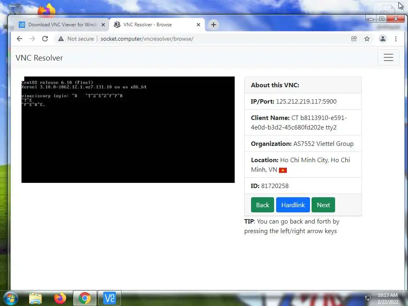This screenshot has height=306, width=408.
Task: Click the TIP arrow keys text
Action: point(292,226)
